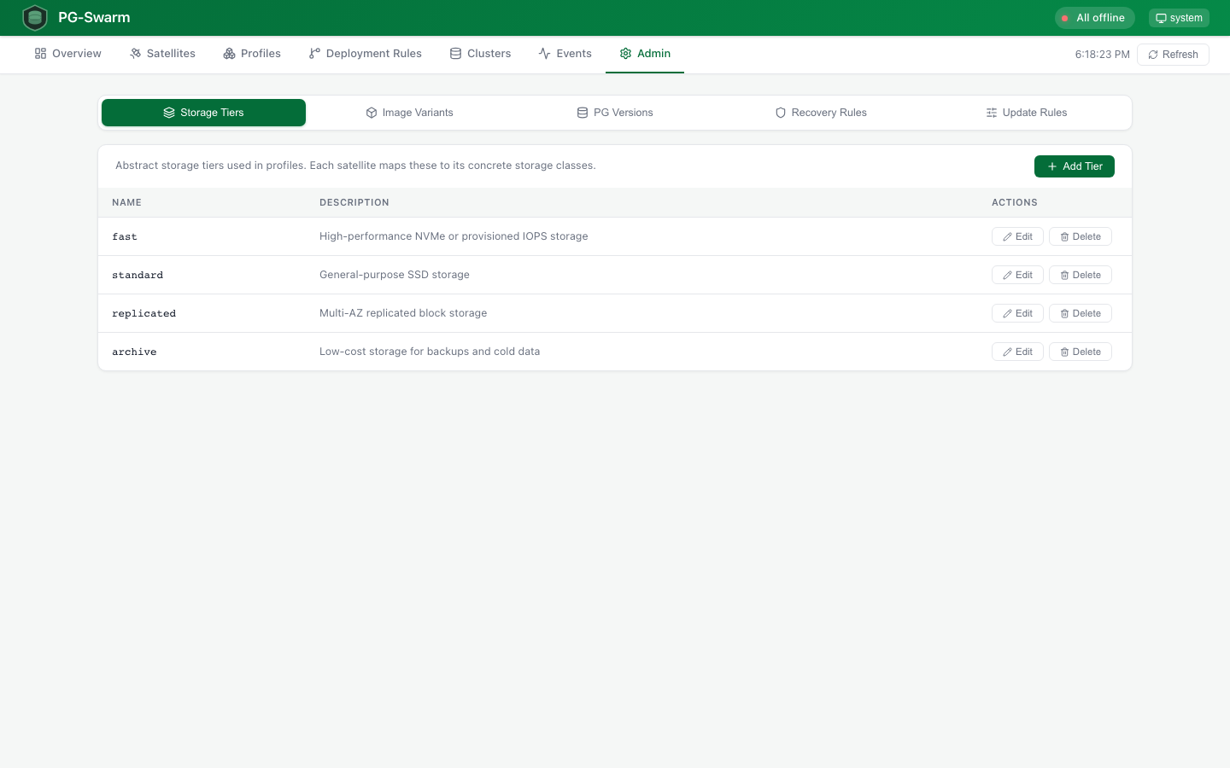Click the Events activity pulse icon
The width and height of the screenshot is (1230, 768).
tap(544, 54)
